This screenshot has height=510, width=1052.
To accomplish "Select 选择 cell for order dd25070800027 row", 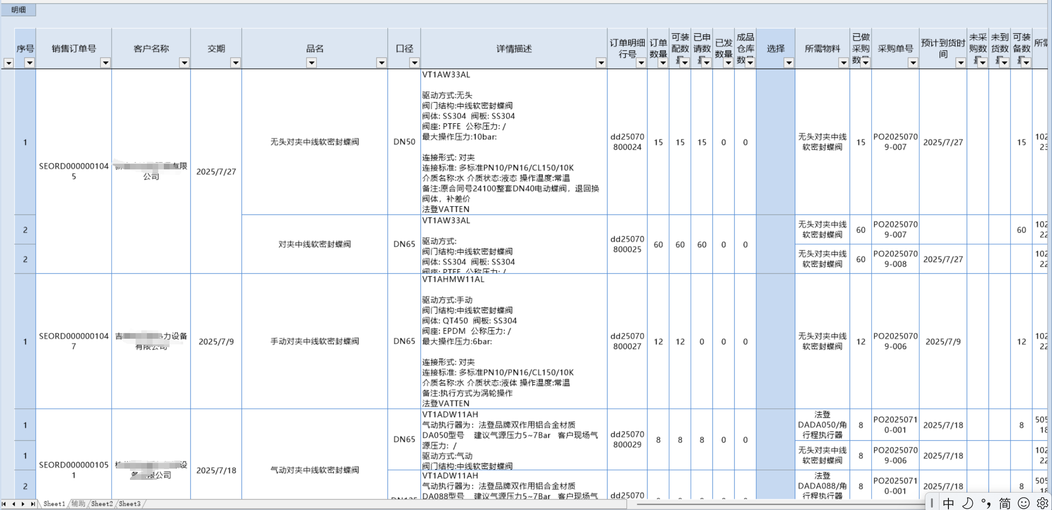I will pos(775,341).
